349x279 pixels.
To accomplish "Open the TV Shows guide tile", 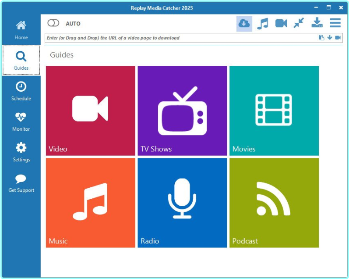I will [182, 111].
